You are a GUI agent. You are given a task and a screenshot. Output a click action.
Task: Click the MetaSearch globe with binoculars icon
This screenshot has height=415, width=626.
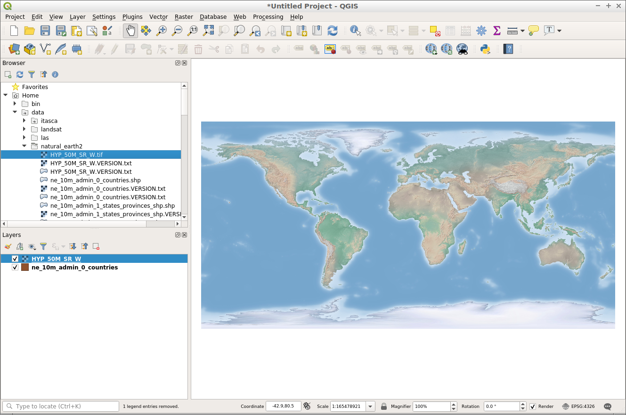click(x=462, y=49)
